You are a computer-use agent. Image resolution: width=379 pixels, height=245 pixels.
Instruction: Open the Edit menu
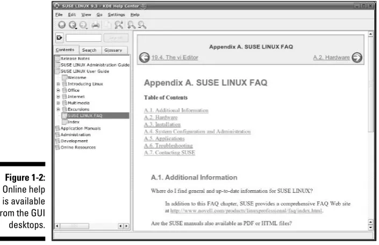click(x=72, y=15)
